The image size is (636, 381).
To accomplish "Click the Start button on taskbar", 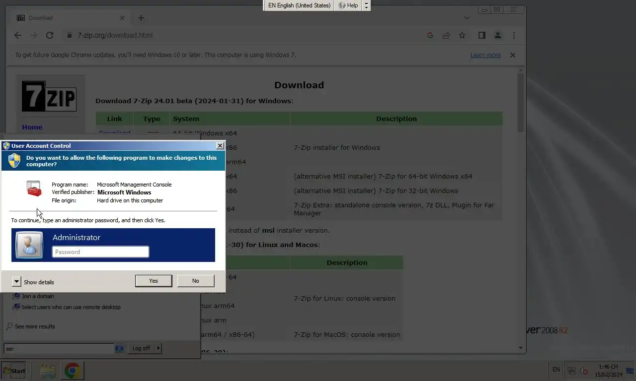I will [x=14, y=371].
